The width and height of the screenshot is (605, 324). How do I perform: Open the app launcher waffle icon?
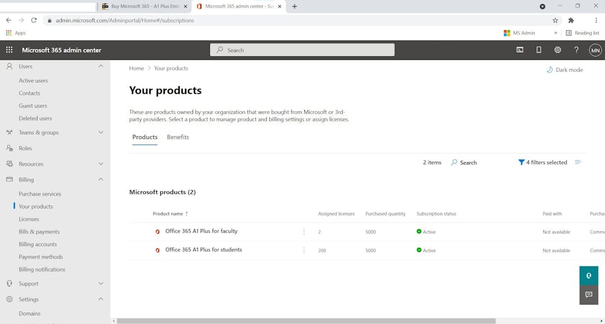[x=9, y=50]
